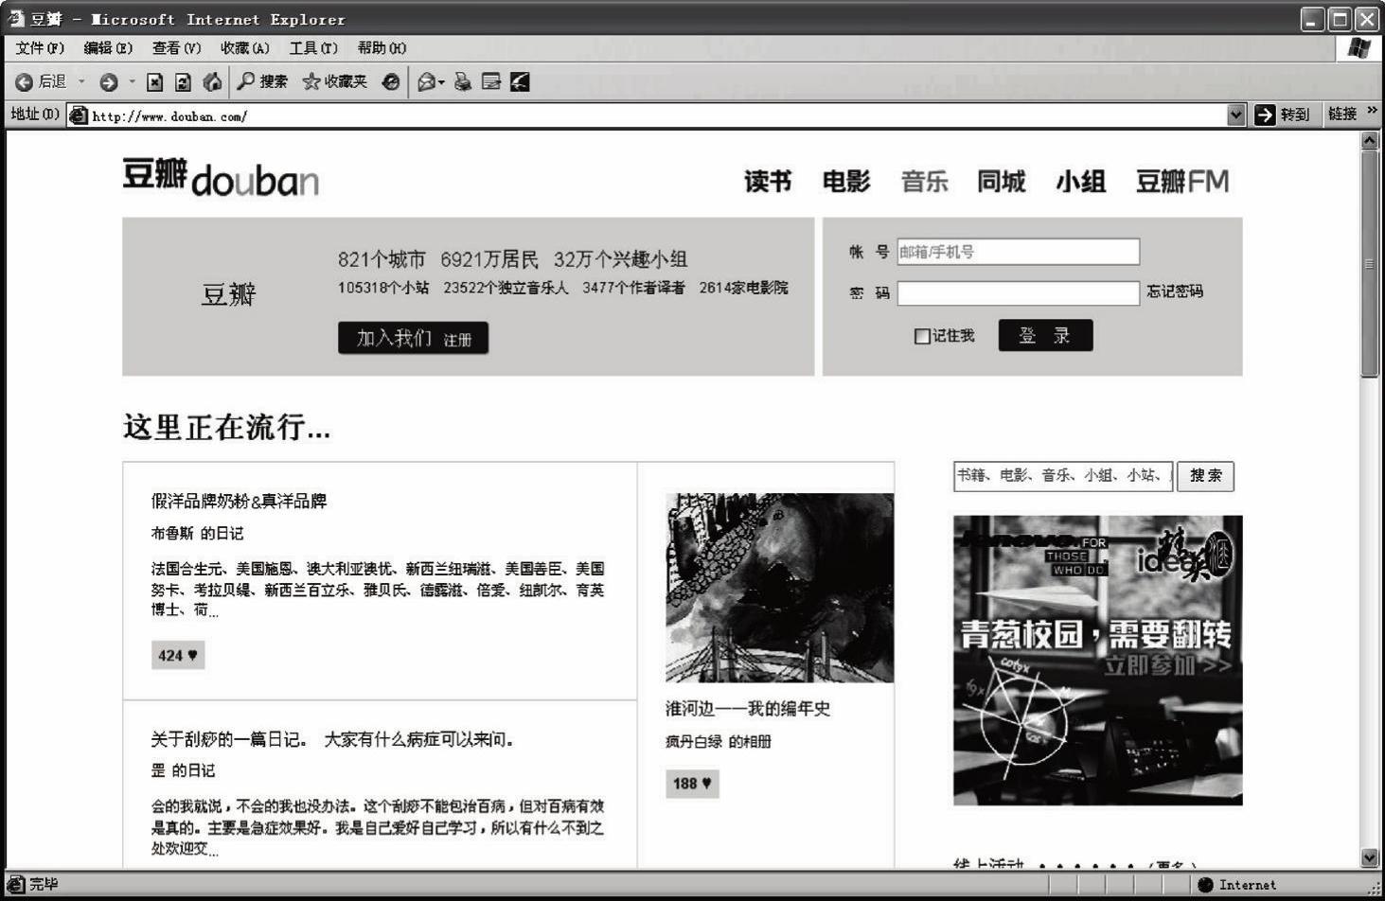Click the Stop loading icon
Image resolution: width=1385 pixels, height=901 pixels.
coord(155,82)
